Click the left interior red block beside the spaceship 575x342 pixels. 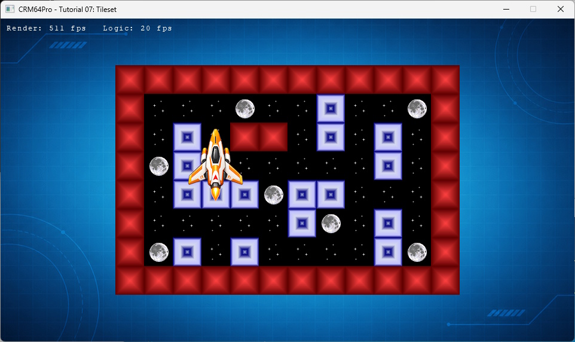[244, 137]
